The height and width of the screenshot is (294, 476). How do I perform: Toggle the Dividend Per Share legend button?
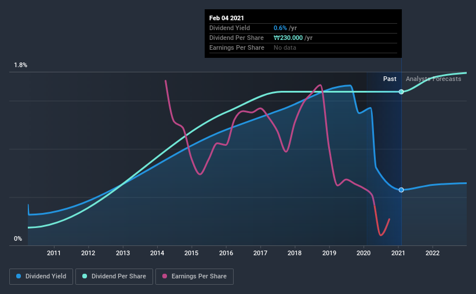pos(114,277)
